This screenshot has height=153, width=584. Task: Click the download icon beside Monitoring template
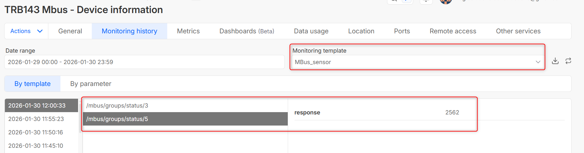coord(555,61)
